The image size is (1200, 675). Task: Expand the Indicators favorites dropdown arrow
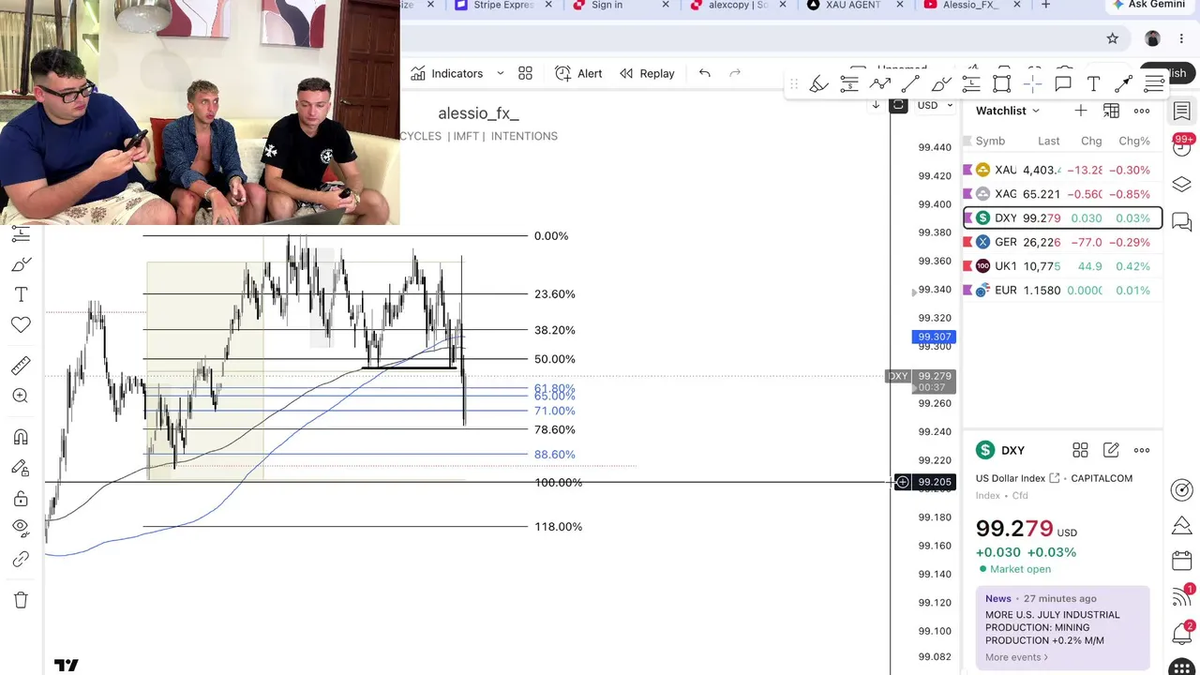500,73
